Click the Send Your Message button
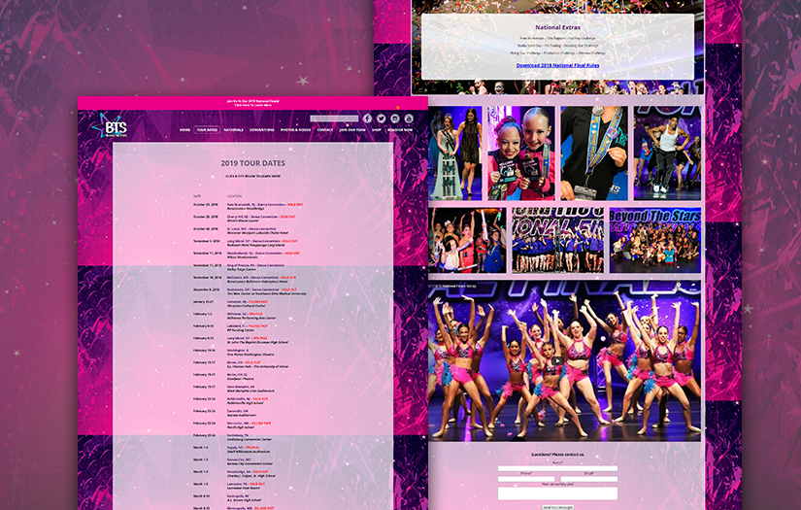 (x=557, y=507)
